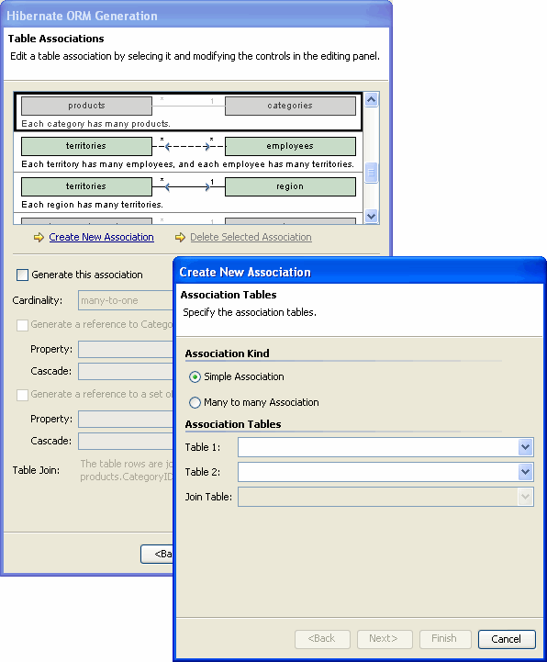Select the territories box linked to region
This screenshot has height=662, width=547.
[x=86, y=186]
